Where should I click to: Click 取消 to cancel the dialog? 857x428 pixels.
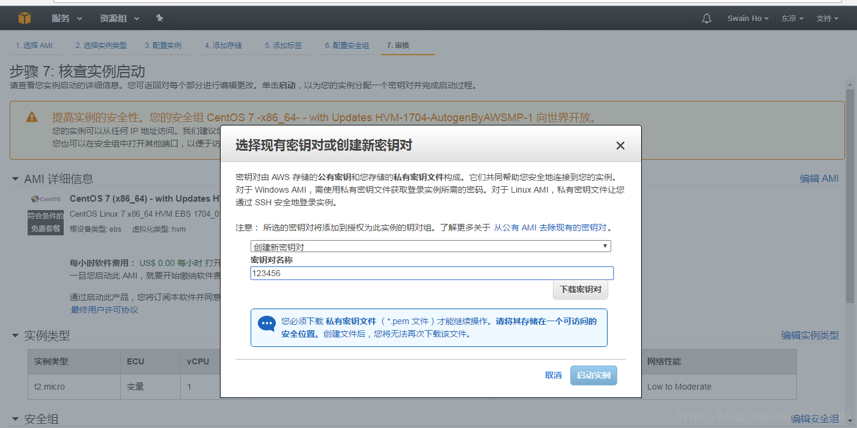click(554, 375)
